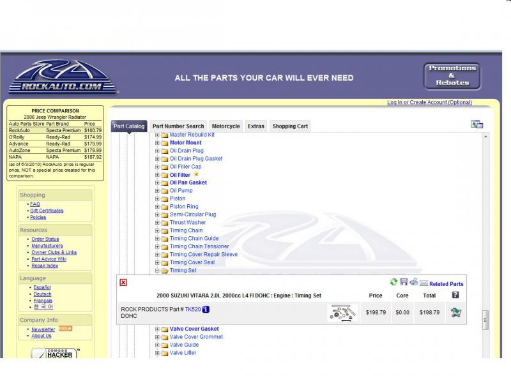Open the Policies link
The width and height of the screenshot is (511, 383).
(x=38, y=218)
